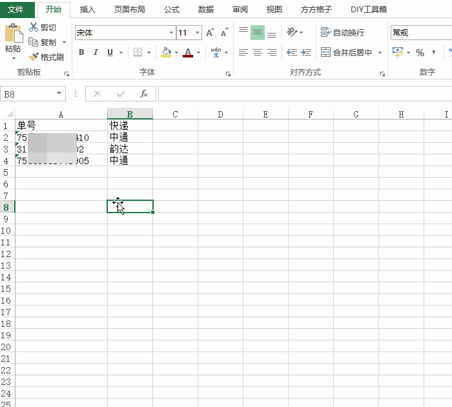The height and width of the screenshot is (407, 452).
Task: Open the font group dialog launcher
Action: pyautogui.click(x=229, y=74)
